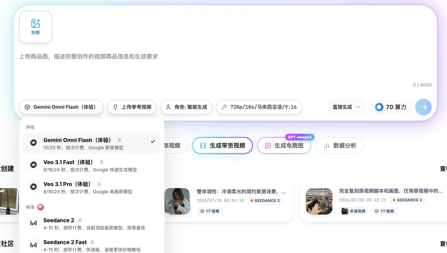Screen dimensions: 447x253
Task: Click the Veo 3.1 Pro model logo
Action: [x=34, y=187]
